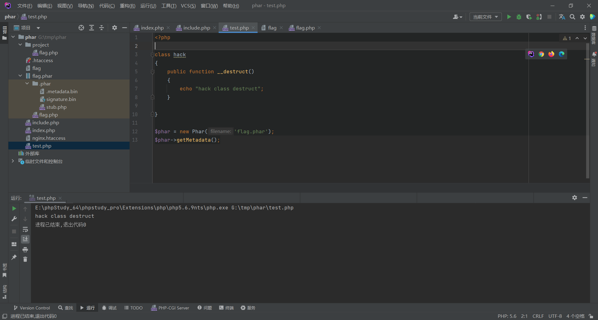Open Search Everywhere magnifier icon
Image resolution: width=598 pixels, height=320 pixels.
[572, 17]
